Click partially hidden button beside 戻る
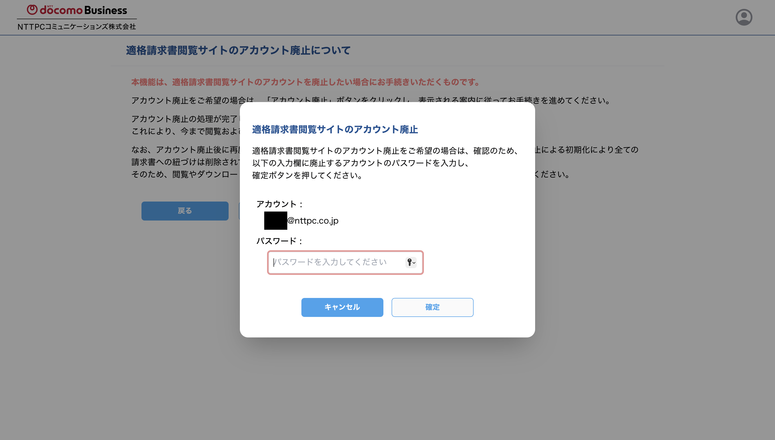 pyautogui.click(x=240, y=211)
